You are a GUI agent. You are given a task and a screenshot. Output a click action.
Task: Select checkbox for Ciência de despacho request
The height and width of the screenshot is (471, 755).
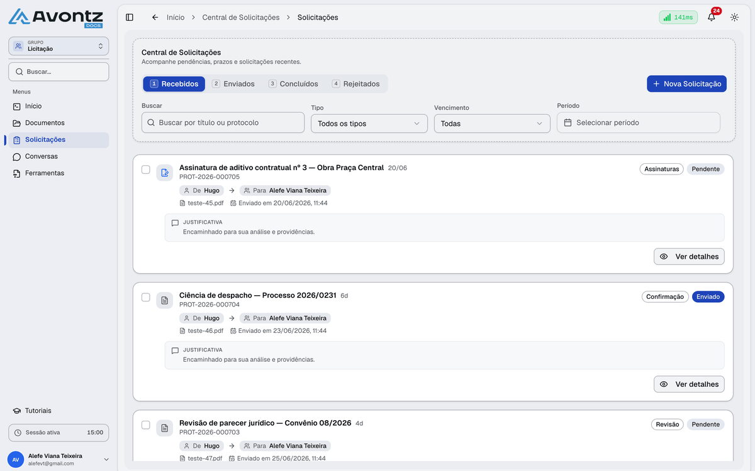(146, 297)
